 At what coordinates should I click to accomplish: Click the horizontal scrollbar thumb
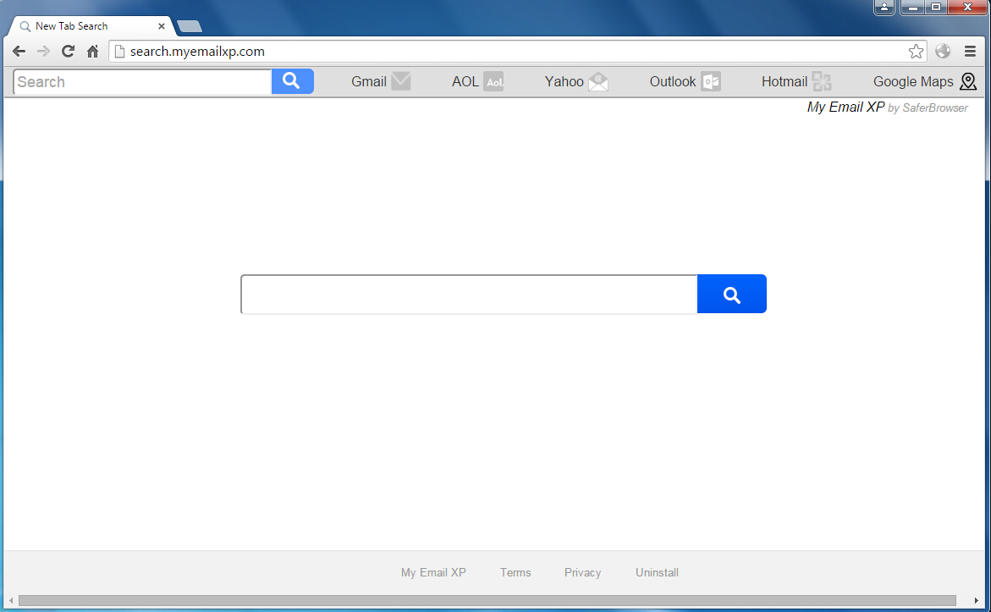(487, 600)
